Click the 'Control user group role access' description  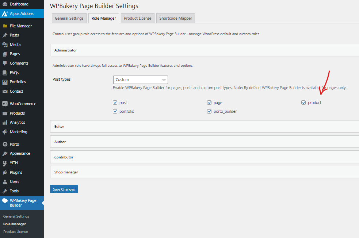[156, 34]
